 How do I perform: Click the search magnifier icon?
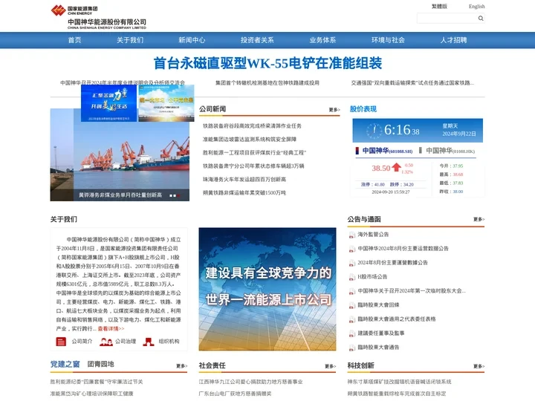coord(481,19)
